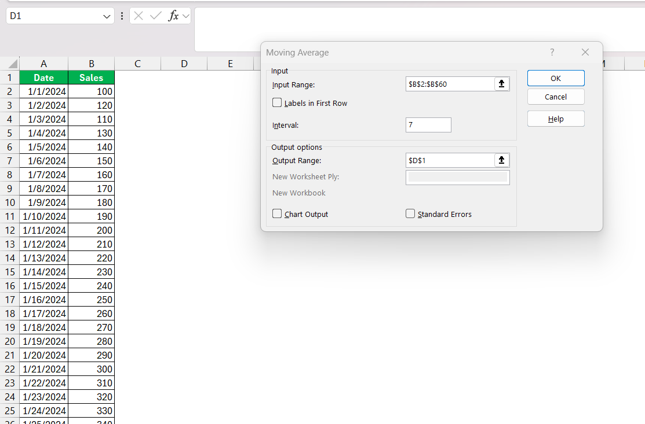The height and width of the screenshot is (424, 645).
Task: Select column D header
Action: 184,64
